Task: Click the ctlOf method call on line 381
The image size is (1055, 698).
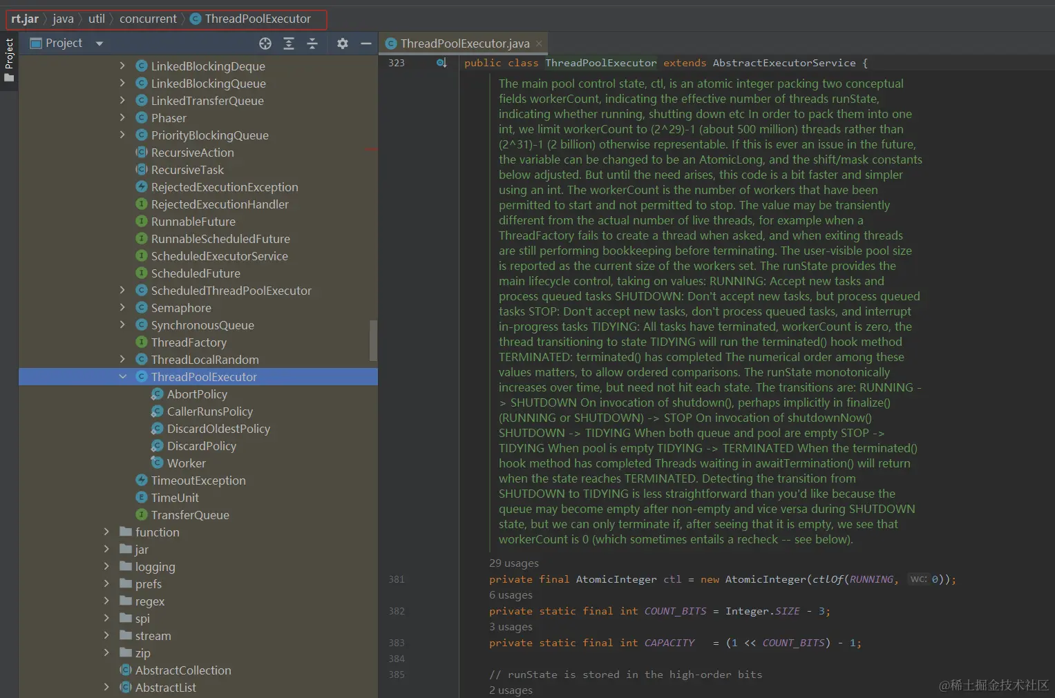Action: coord(828,579)
